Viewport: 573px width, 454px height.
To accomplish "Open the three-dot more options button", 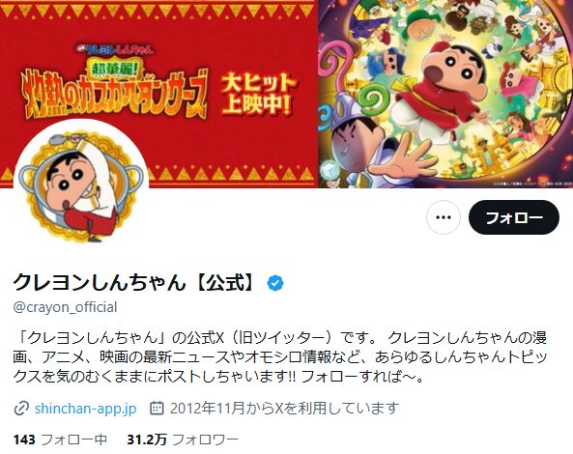I will coord(444,217).
